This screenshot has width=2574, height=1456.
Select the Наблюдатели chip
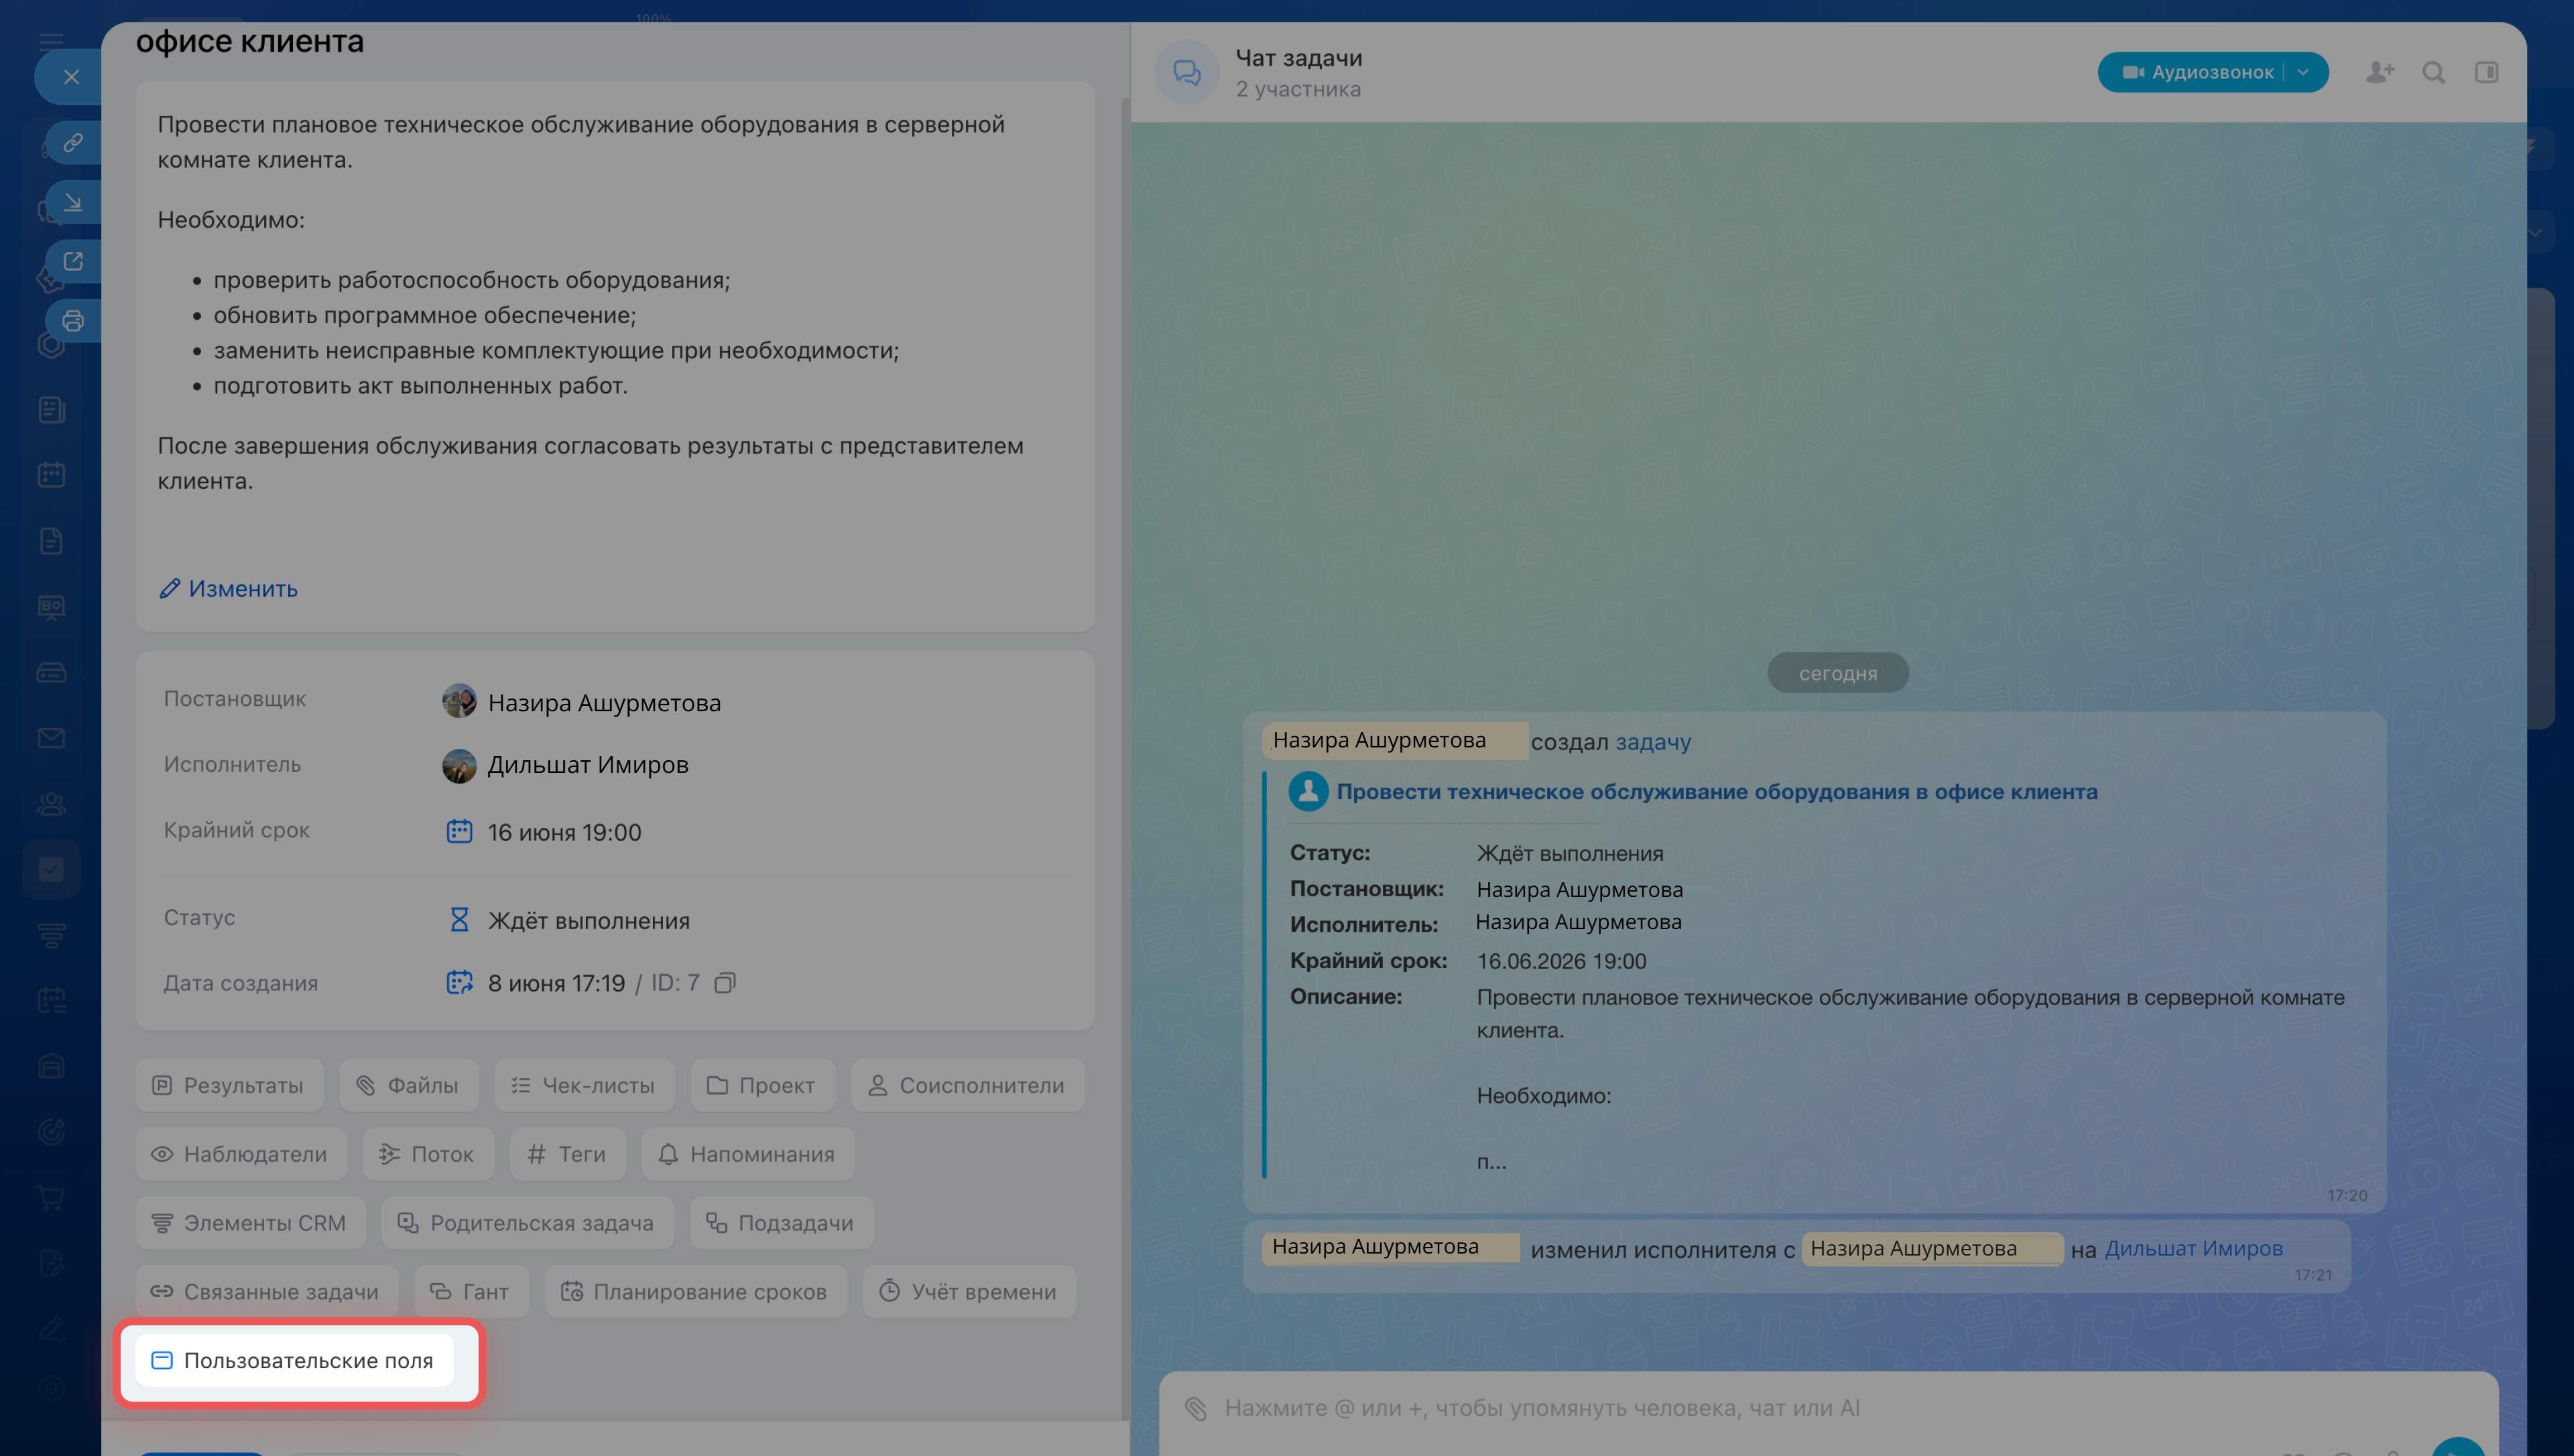tap(241, 1154)
